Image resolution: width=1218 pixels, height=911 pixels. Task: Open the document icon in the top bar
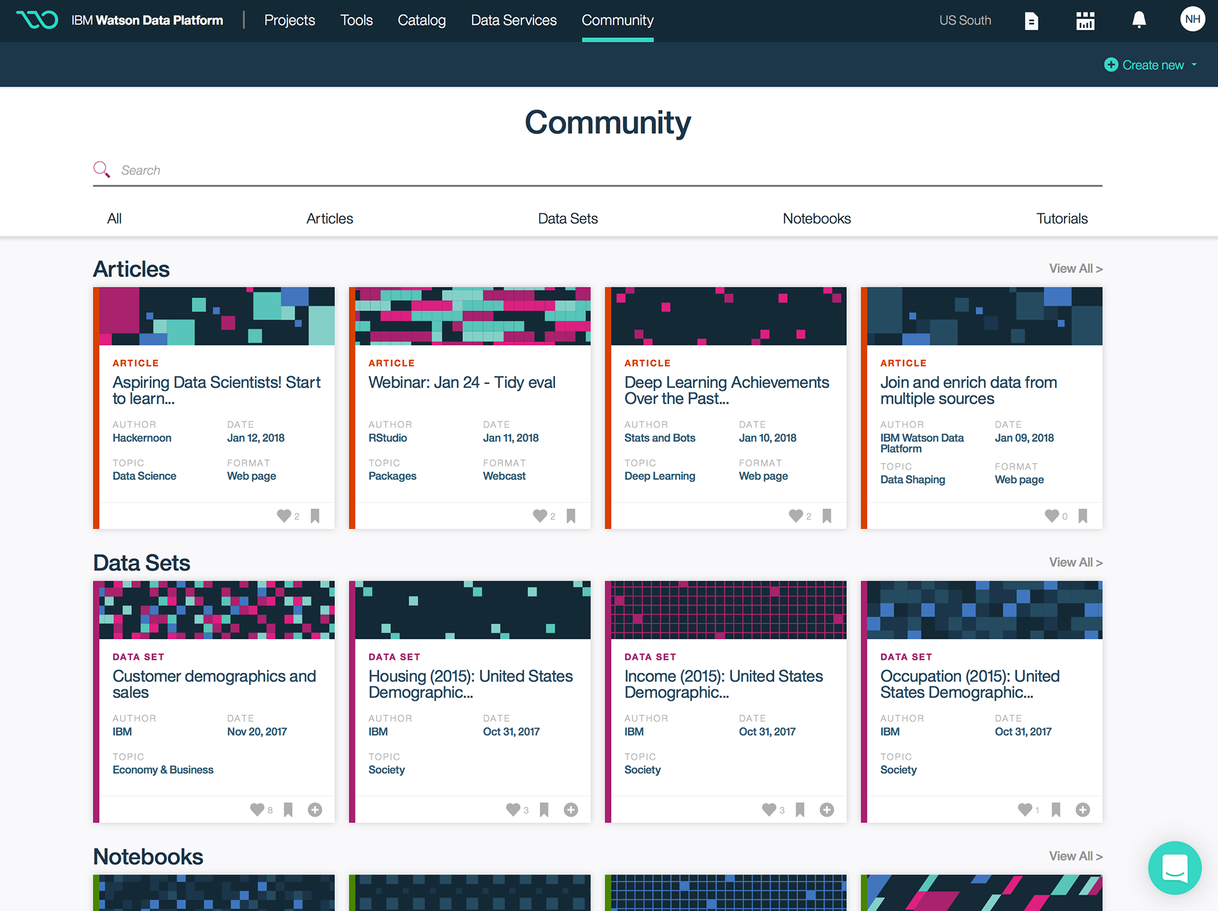(1031, 21)
